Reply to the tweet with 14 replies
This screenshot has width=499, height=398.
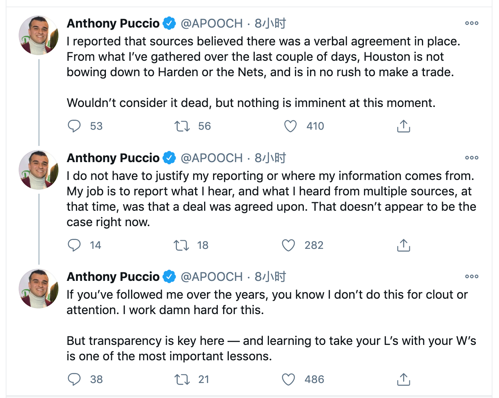[x=74, y=245]
